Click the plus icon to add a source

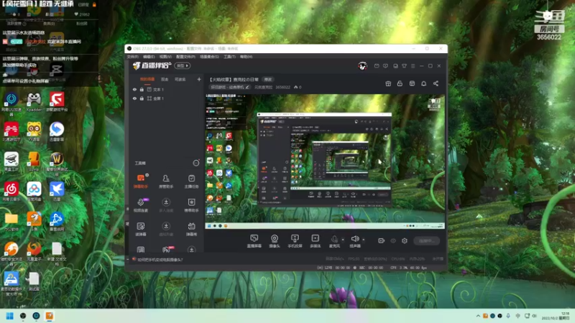coord(199,79)
